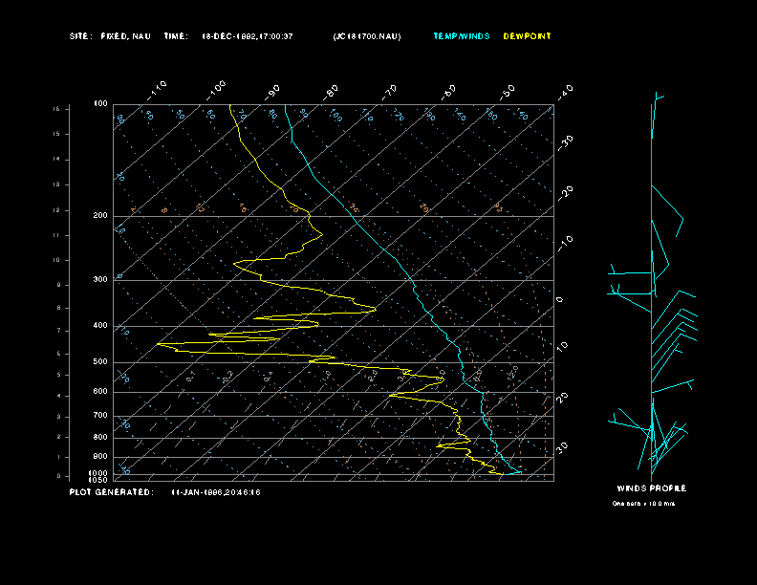Viewport: 757px width, 585px height.
Task: Click the -100 temperature axis label
Action: (215, 90)
